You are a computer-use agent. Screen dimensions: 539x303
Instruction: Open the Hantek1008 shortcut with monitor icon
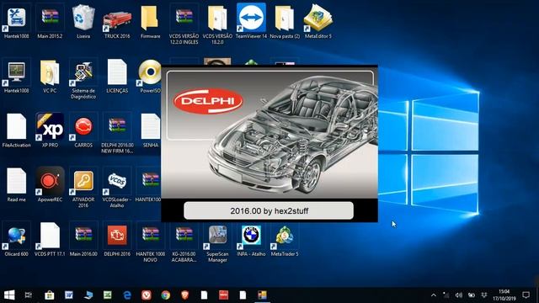[17, 77]
